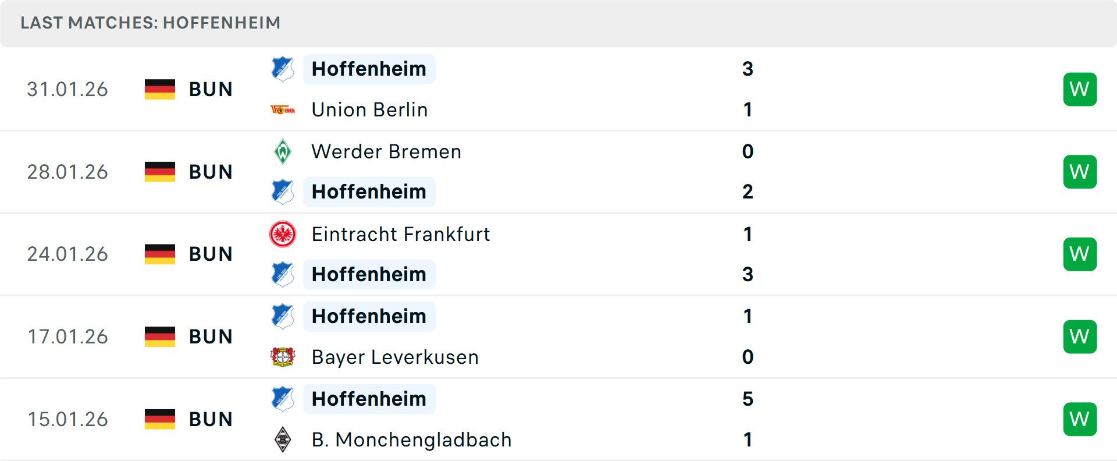Click the B. Monchengladbach badge icon
1117x461 pixels.
[x=283, y=439]
